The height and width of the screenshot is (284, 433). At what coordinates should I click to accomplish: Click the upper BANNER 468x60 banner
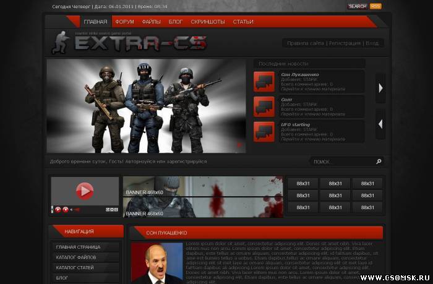coord(203,186)
